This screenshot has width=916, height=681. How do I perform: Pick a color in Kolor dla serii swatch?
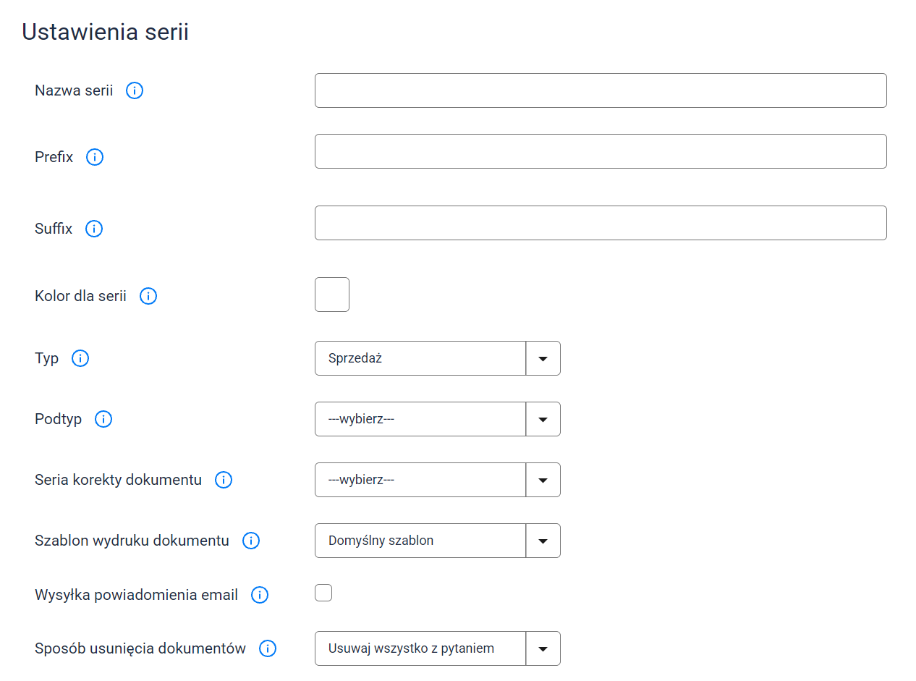332,295
